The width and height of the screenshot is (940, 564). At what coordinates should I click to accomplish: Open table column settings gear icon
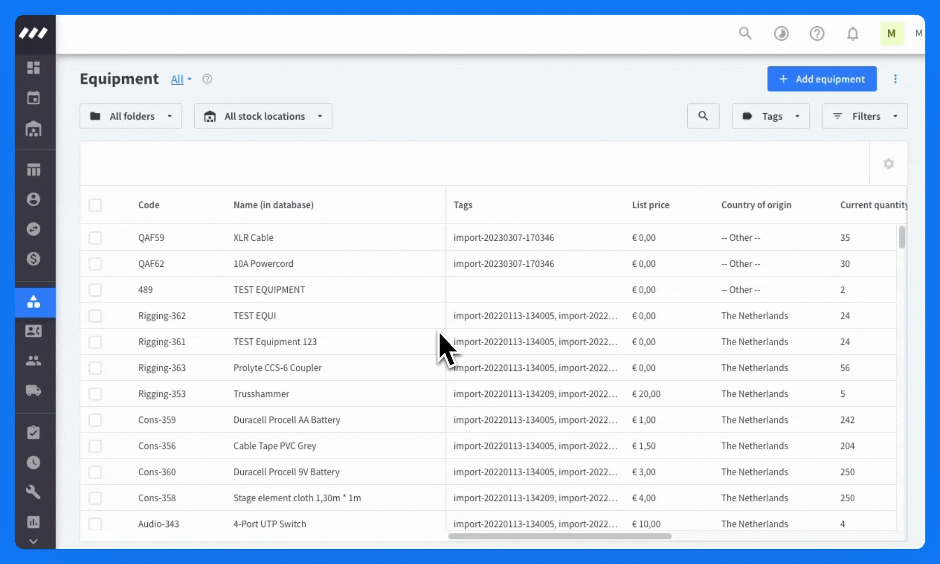coord(888,163)
